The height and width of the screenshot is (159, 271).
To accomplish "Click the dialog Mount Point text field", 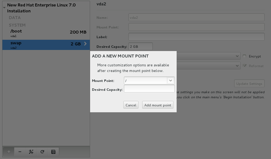I will tap(145, 81).
